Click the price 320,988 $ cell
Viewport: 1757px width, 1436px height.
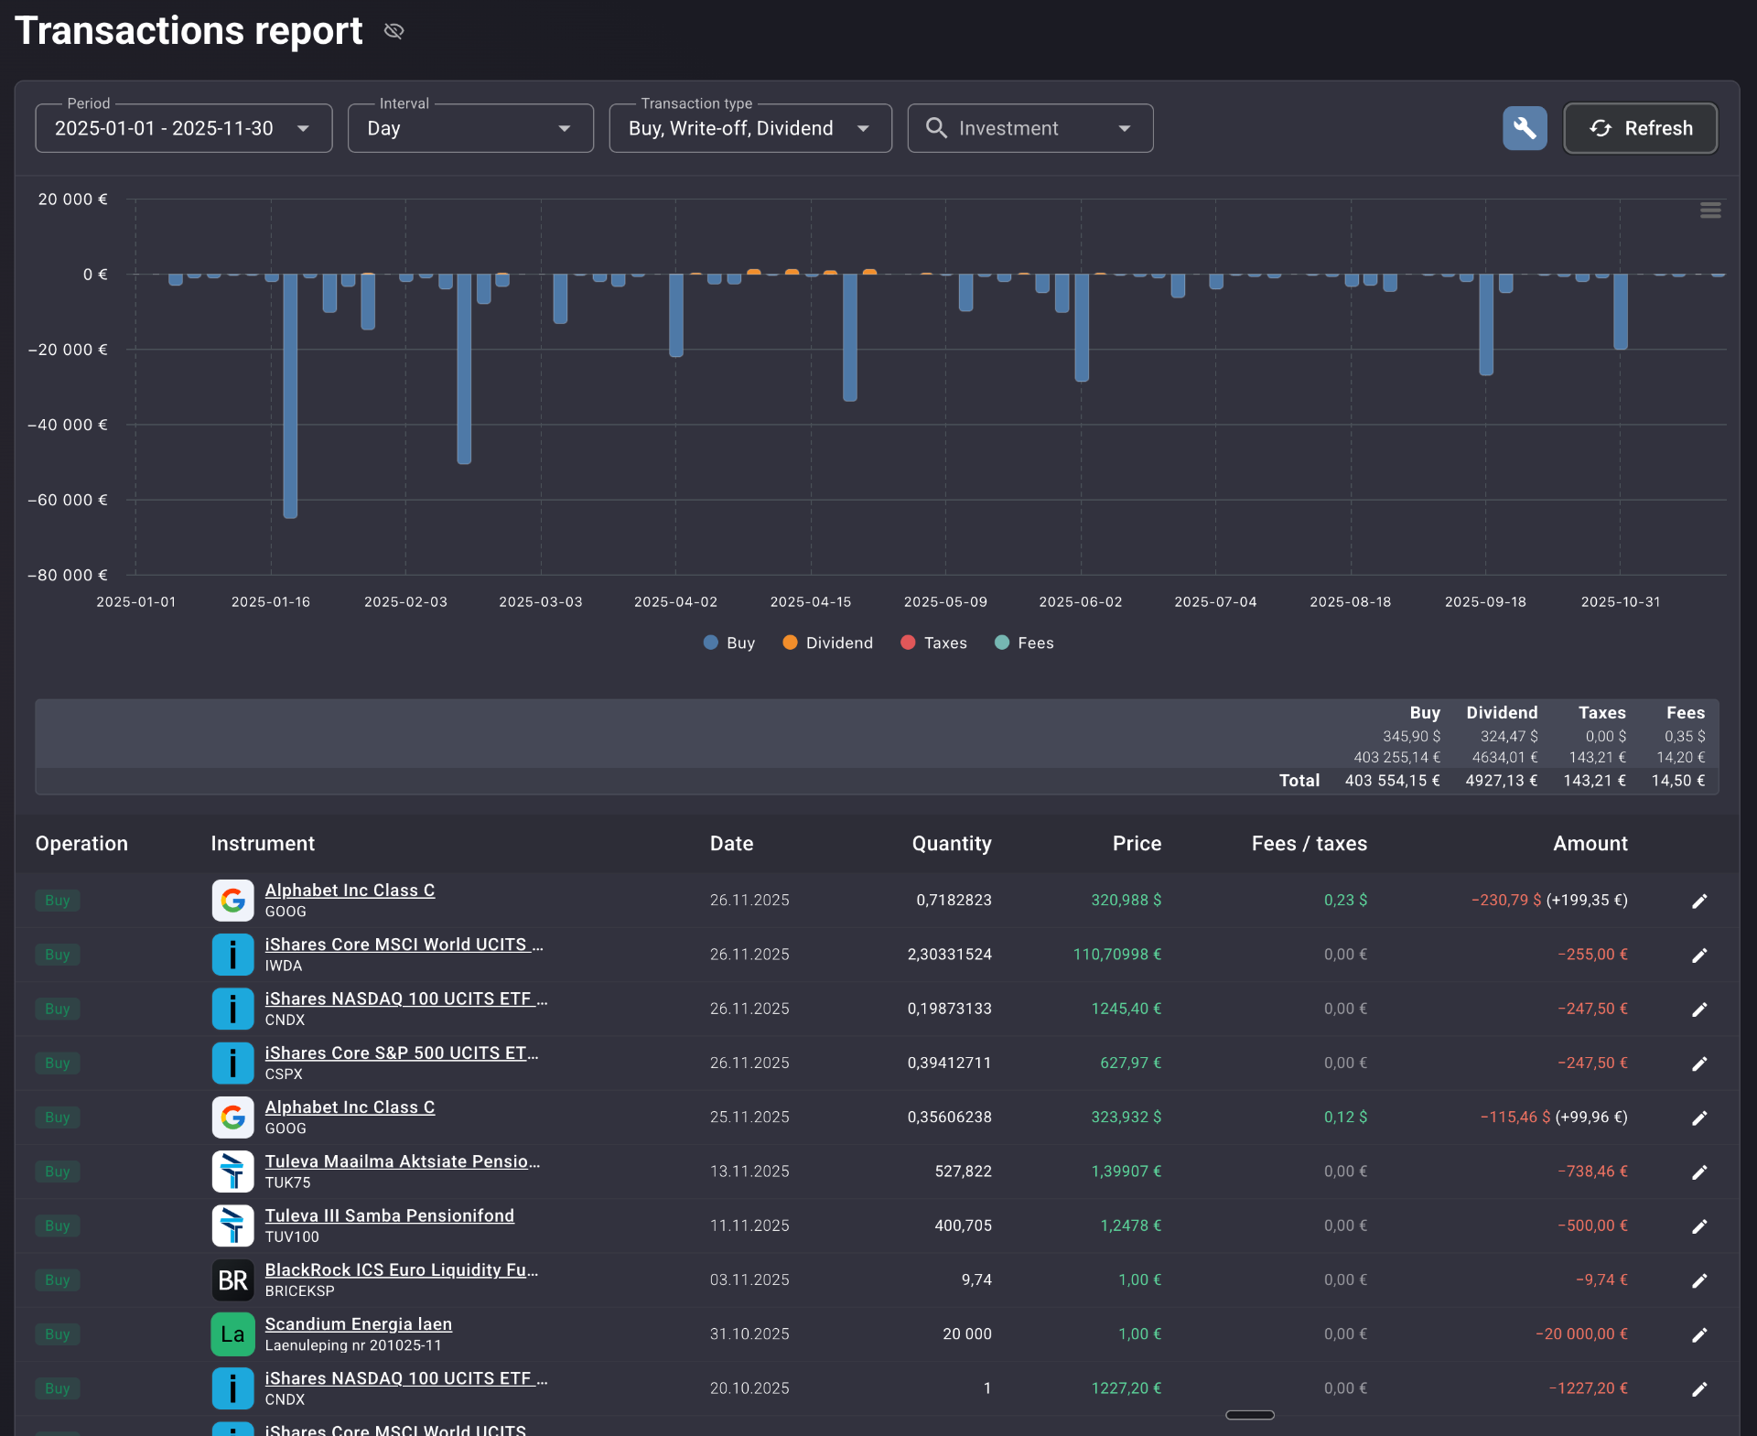1126,901
